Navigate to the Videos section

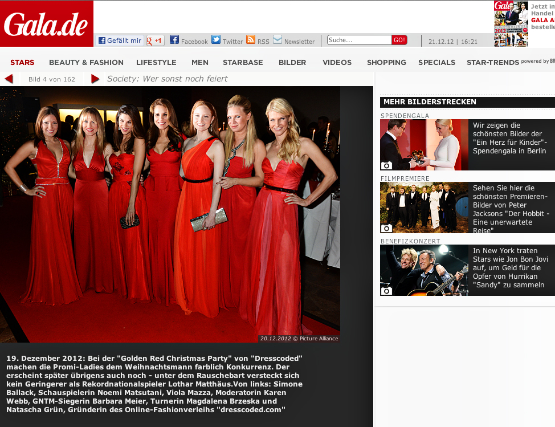(x=337, y=62)
